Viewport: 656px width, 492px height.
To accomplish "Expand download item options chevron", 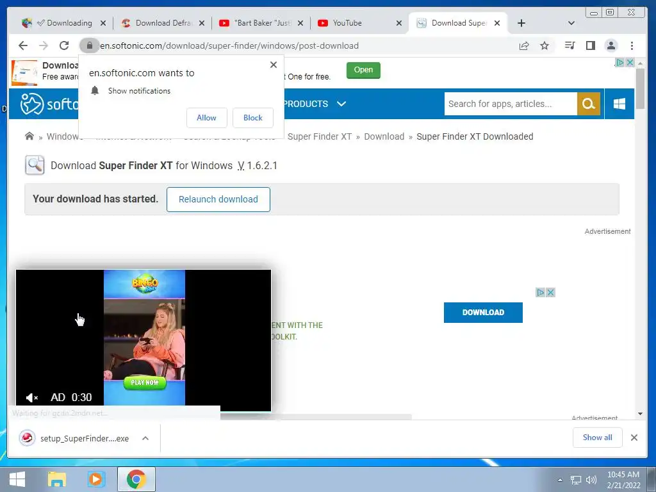I will tap(145, 438).
